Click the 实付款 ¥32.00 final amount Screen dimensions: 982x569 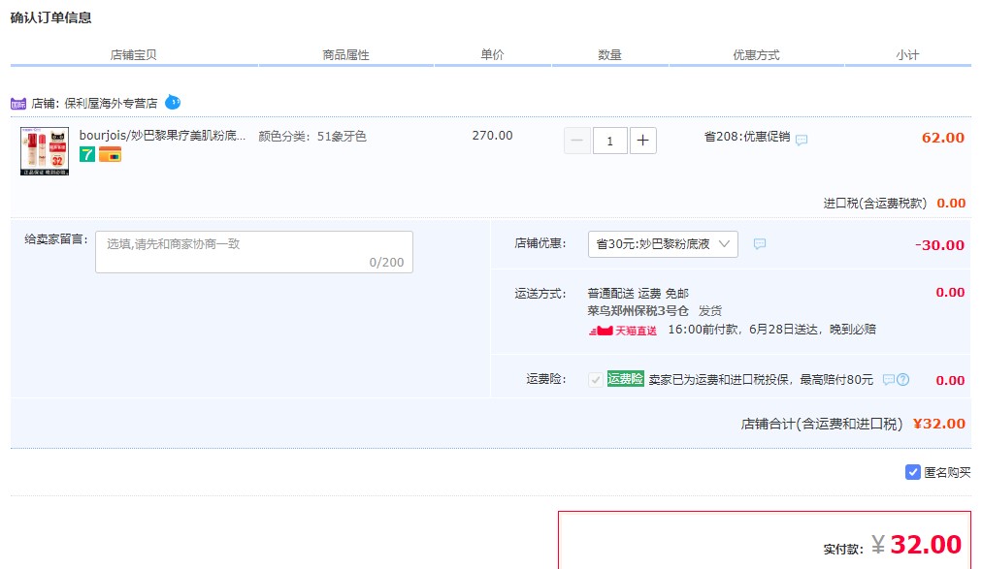tap(916, 545)
